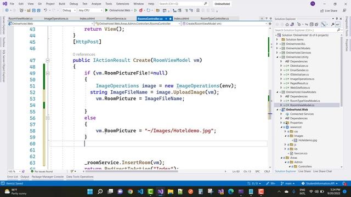Open the Error List panel tab
351x197 pixels.
[x=13, y=177]
